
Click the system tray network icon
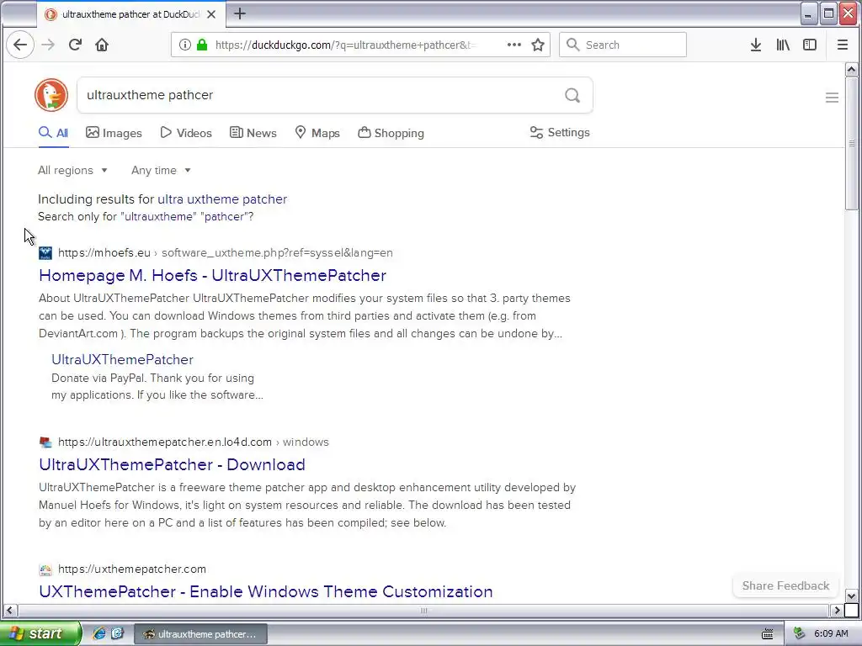pos(799,634)
